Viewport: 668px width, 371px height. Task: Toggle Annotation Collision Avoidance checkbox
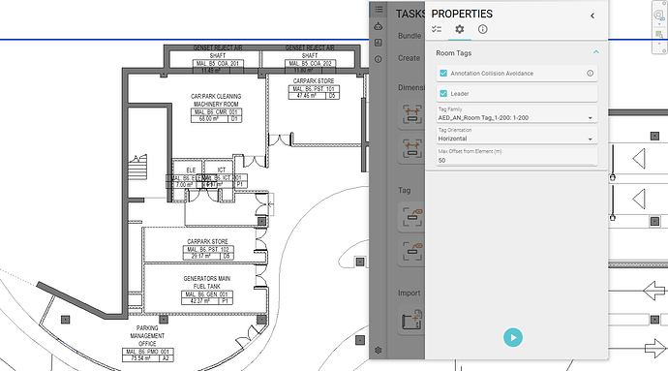443,74
